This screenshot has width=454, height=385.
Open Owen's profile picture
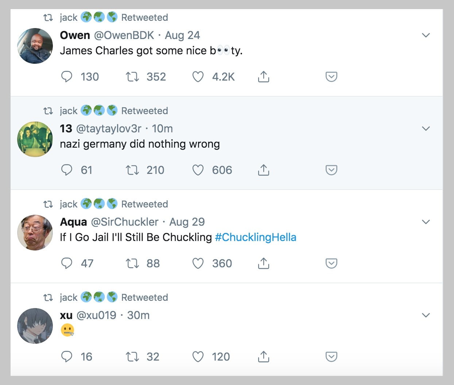tap(35, 46)
